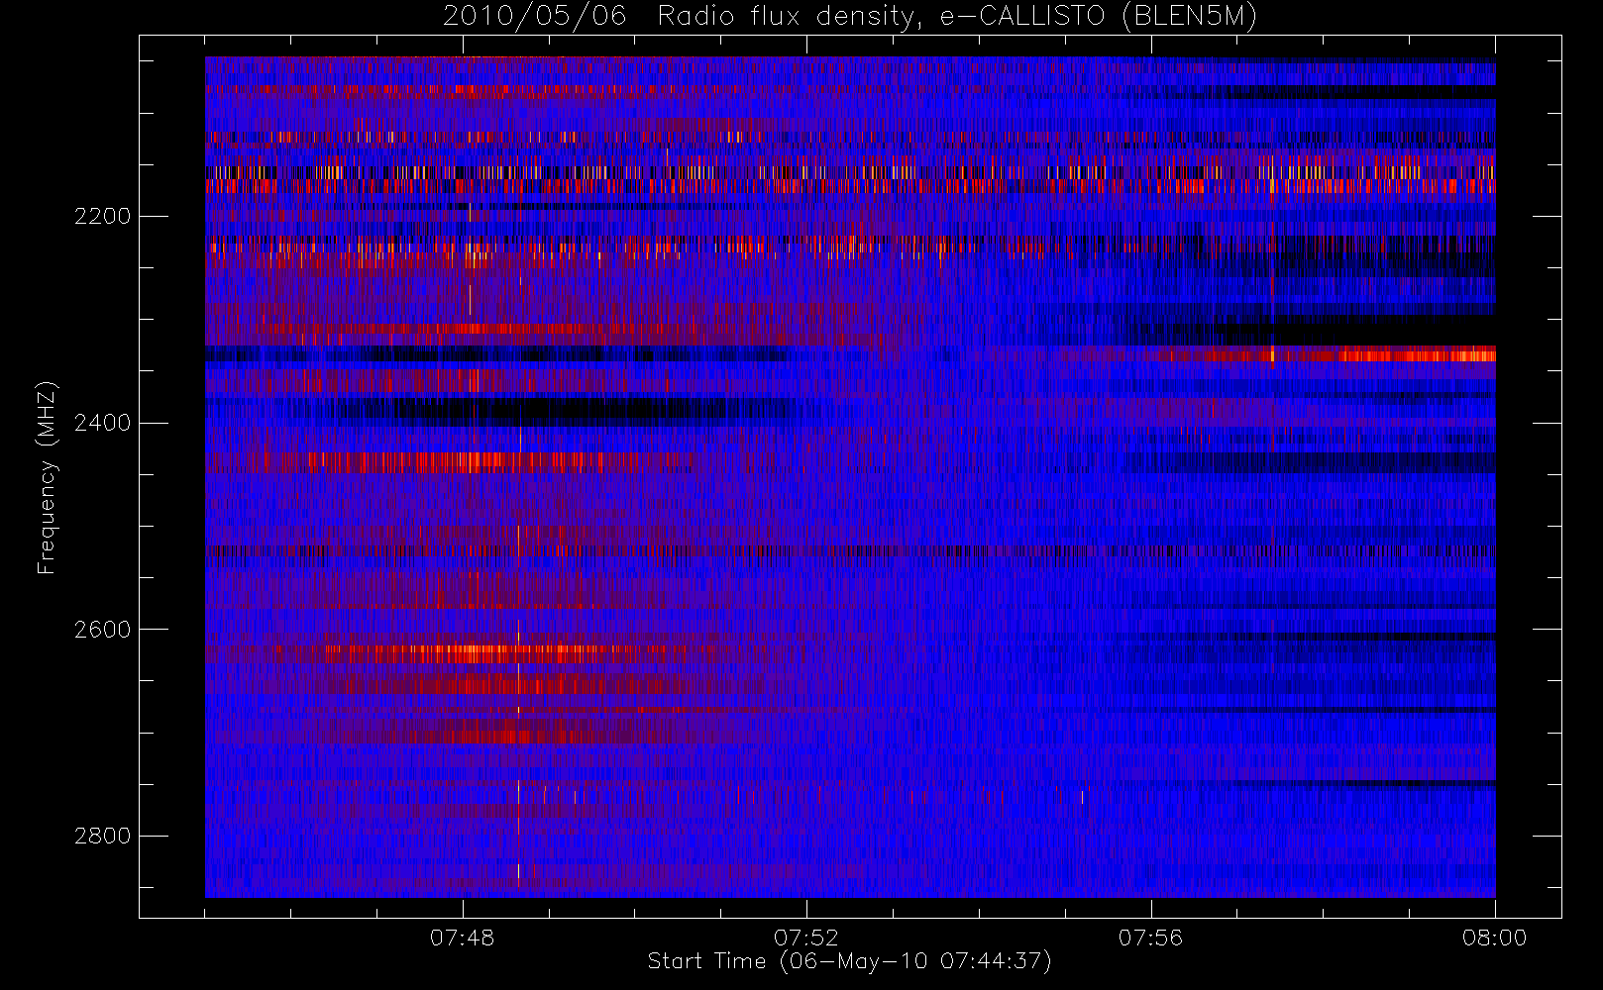Image resolution: width=1603 pixels, height=990 pixels.
Task: Click the 07:56 time tick label
Action: pos(1150,938)
